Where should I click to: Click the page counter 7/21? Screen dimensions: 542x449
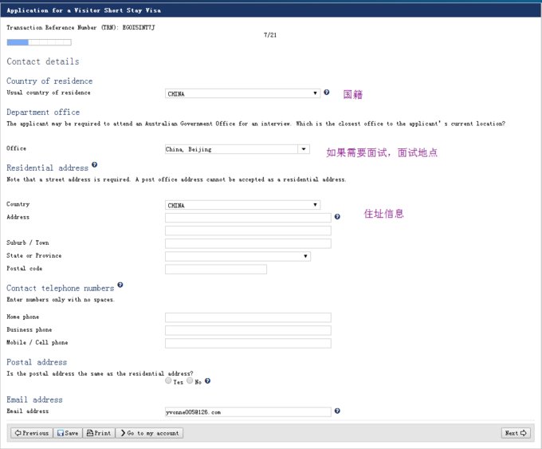[270, 35]
